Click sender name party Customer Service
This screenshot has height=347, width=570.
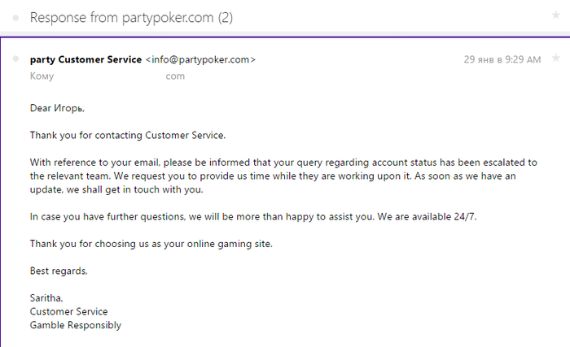(x=85, y=59)
